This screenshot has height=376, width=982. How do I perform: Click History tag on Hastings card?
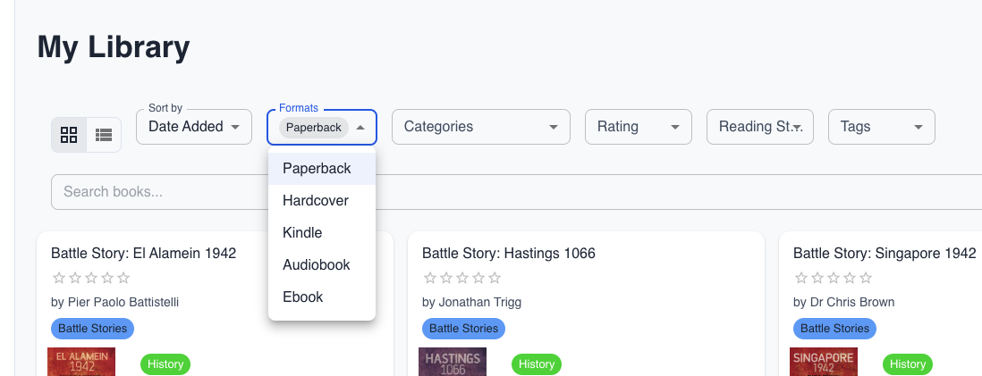point(537,364)
